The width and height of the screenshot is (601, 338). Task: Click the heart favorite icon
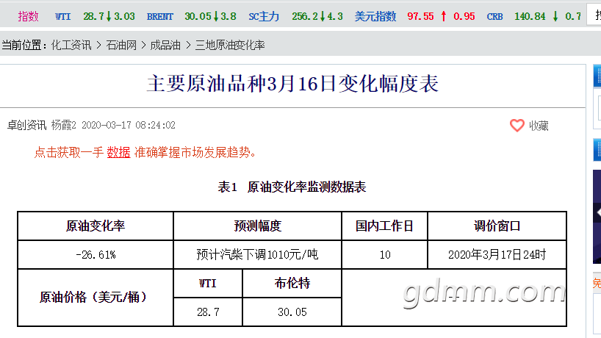[517, 126]
